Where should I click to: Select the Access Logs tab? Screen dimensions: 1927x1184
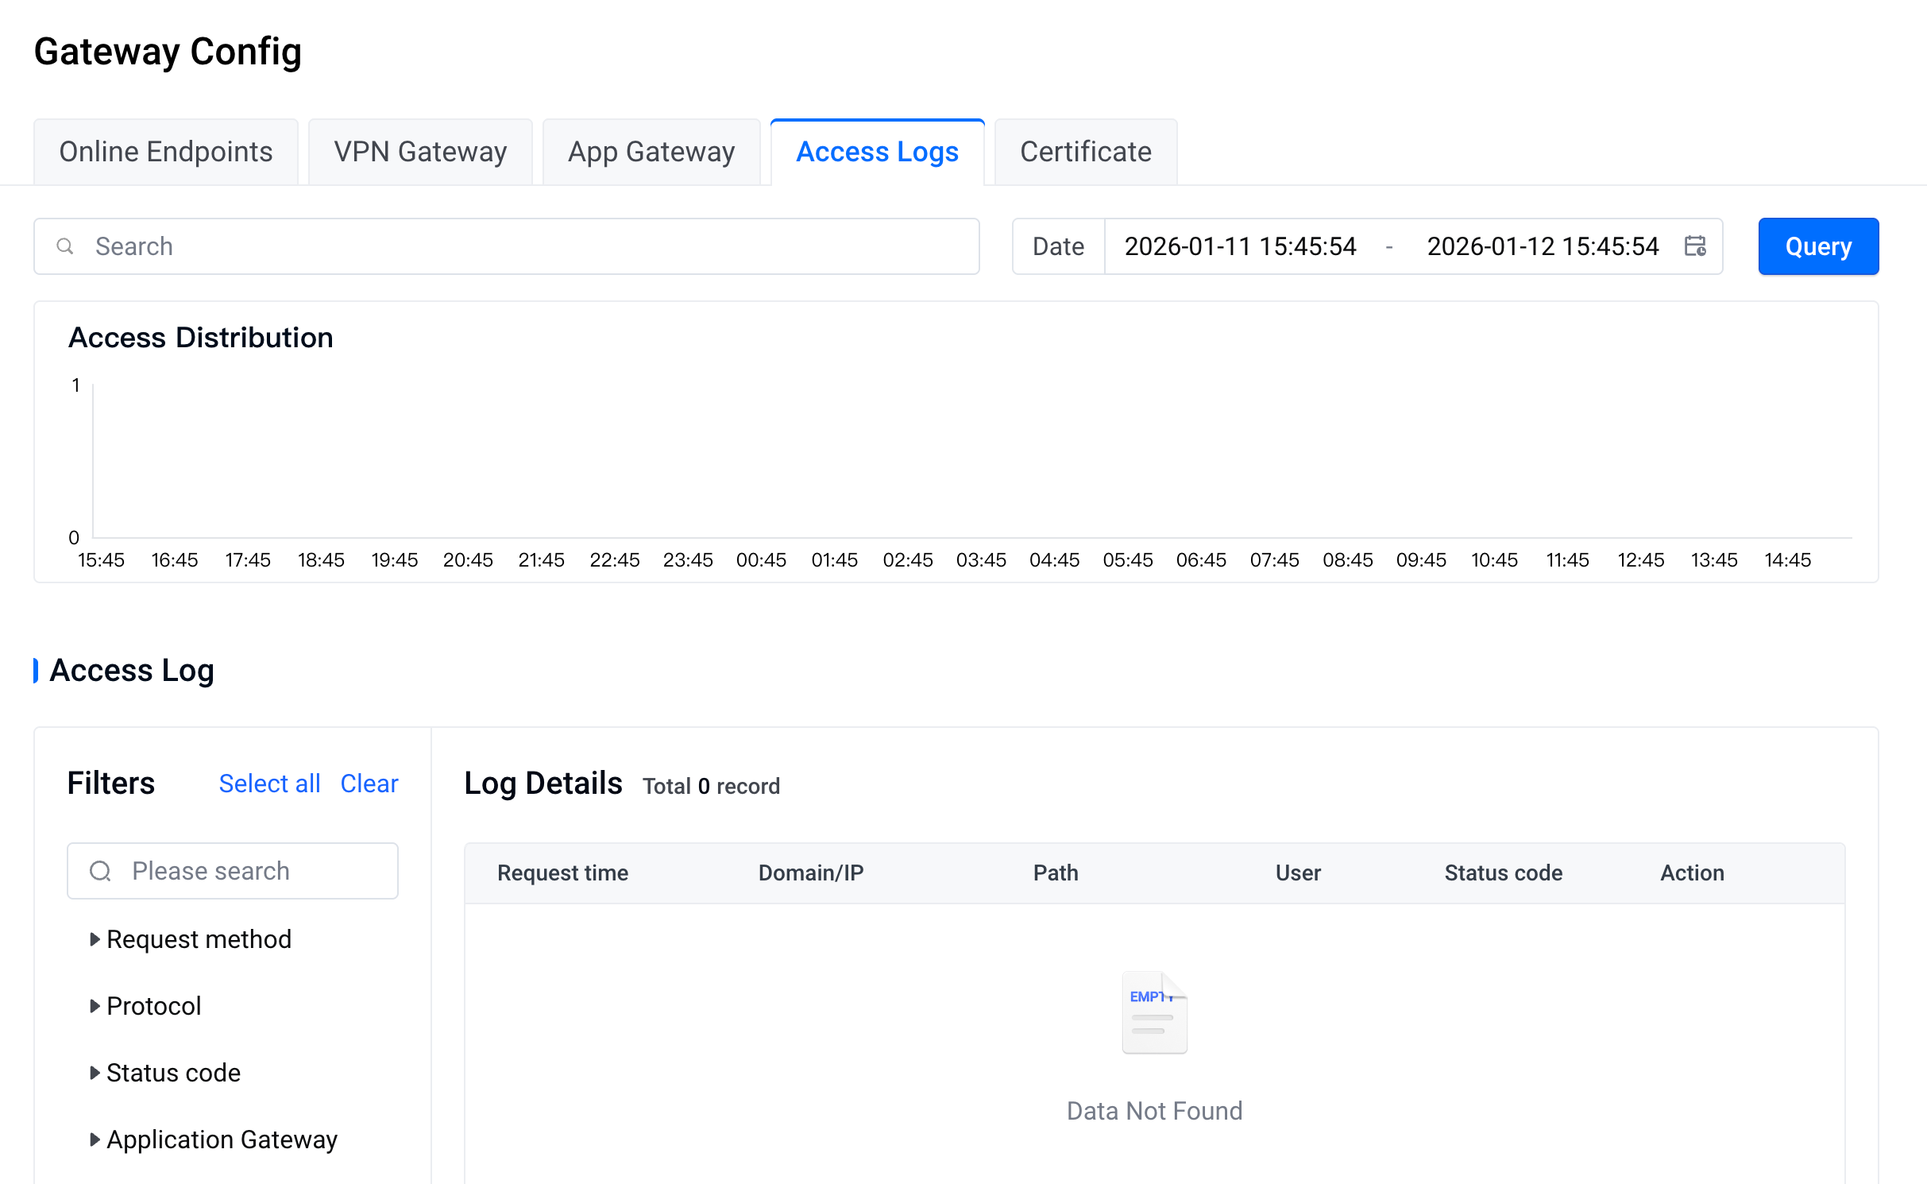pyautogui.click(x=877, y=152)
